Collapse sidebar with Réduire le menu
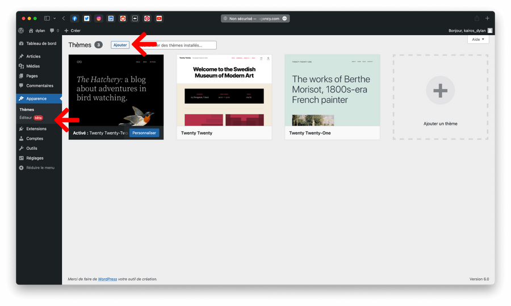 [x=39, y=168]
